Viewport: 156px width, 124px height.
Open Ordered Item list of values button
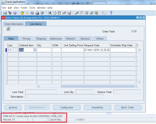pos(35,50)
